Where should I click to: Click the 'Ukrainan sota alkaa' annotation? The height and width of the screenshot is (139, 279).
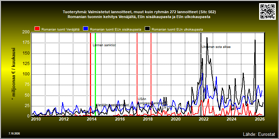(x=216, y=47)
